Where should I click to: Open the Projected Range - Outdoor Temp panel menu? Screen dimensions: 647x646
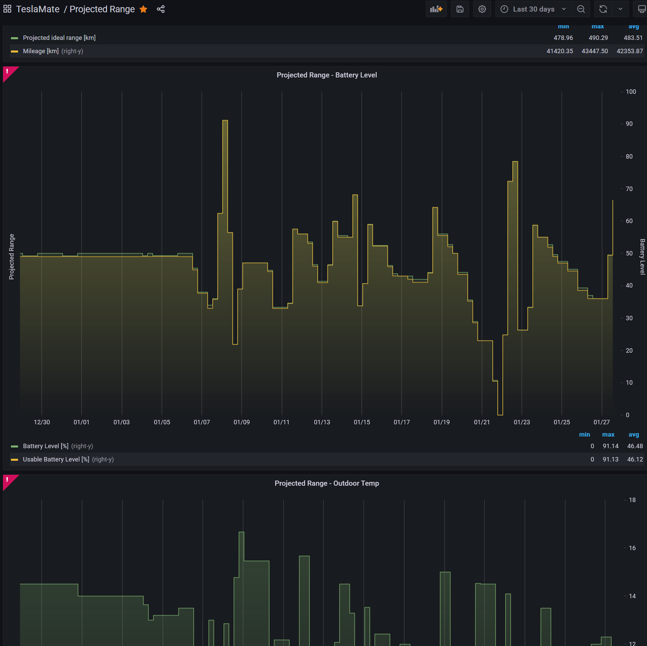(327, 483)
